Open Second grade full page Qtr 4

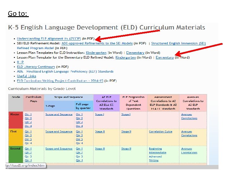[x=79, y=160]
